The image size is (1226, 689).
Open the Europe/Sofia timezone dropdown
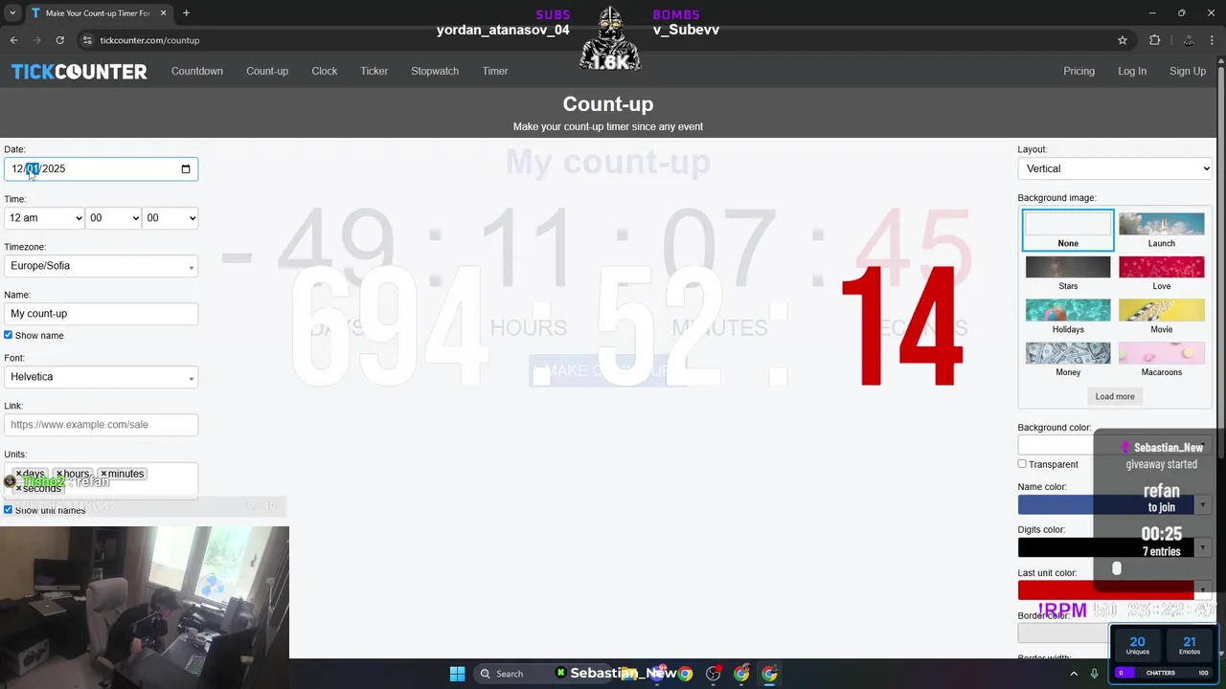tap(101, 266)
